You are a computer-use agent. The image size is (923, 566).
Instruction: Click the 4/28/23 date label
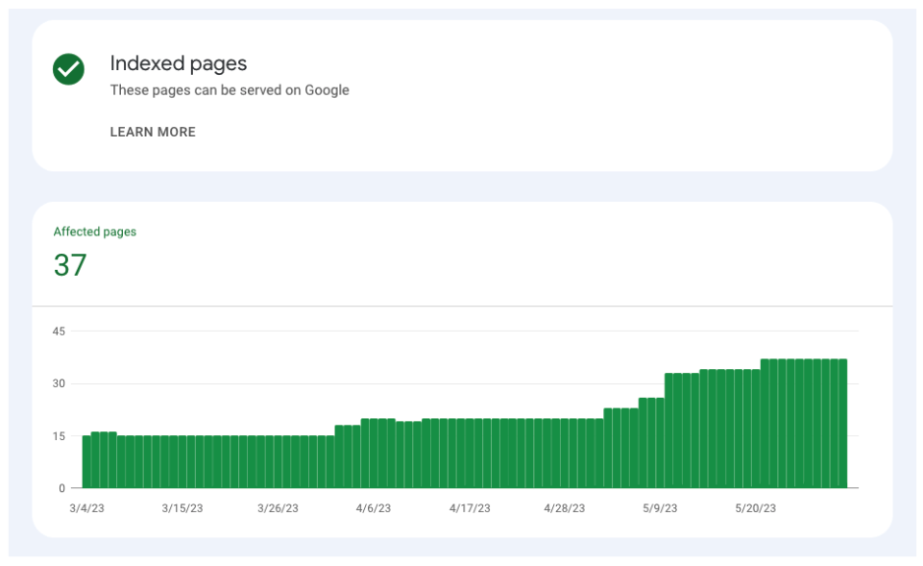click(x=565, y=508)
